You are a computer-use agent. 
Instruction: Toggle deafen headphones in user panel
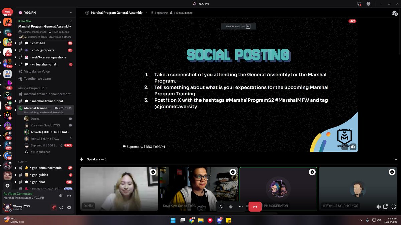click(x=61, y=207)
